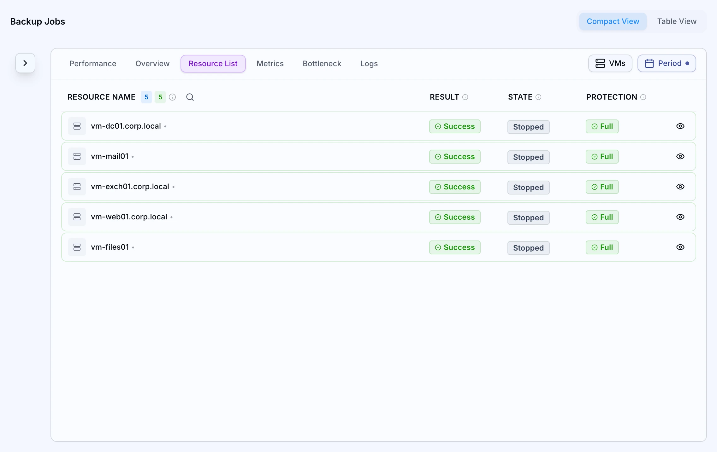Select the vm-files01 resource name

[x=110, y=247]
